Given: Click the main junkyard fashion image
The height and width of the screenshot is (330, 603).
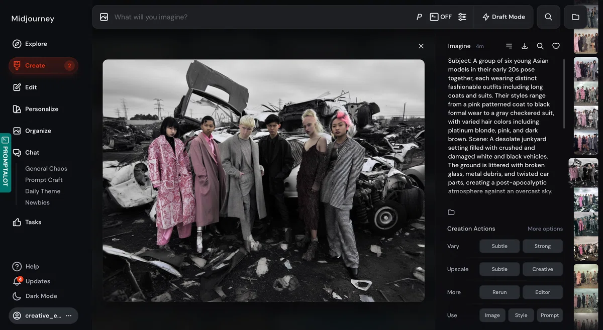Looking at the screenshot, I should [264, 181].
